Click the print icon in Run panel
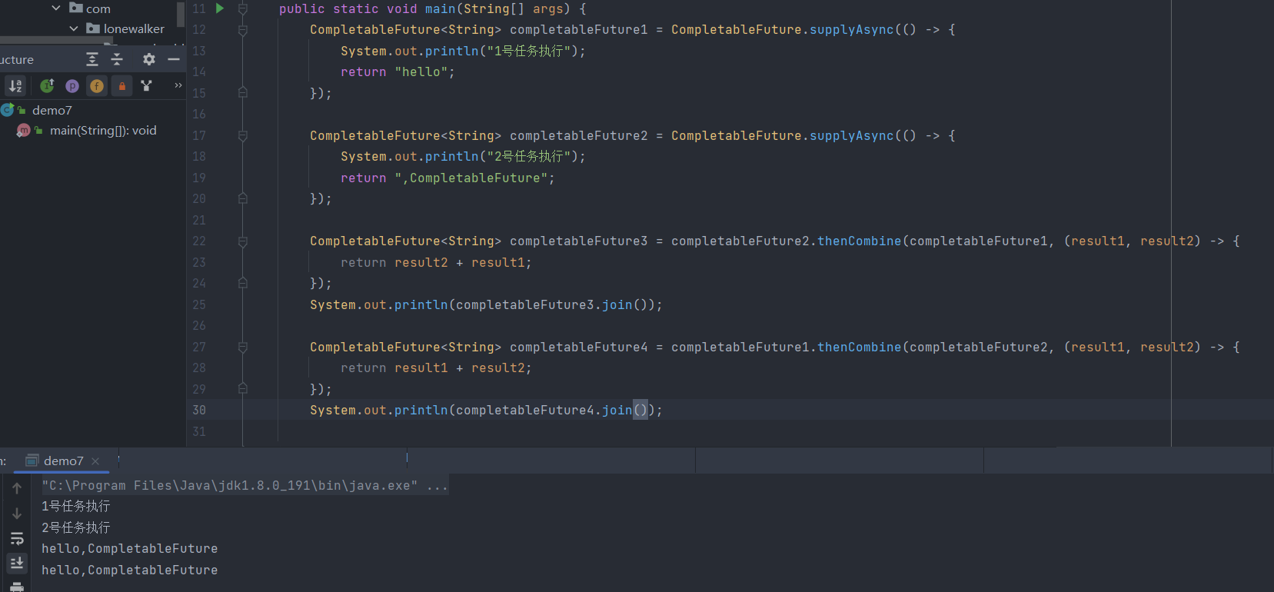Image resolution: width=1274 pixels, height=592 pixels. [x=16, y=587]
